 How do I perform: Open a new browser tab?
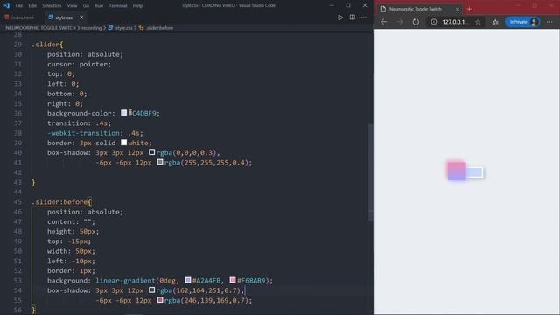(x=469, y=10)
